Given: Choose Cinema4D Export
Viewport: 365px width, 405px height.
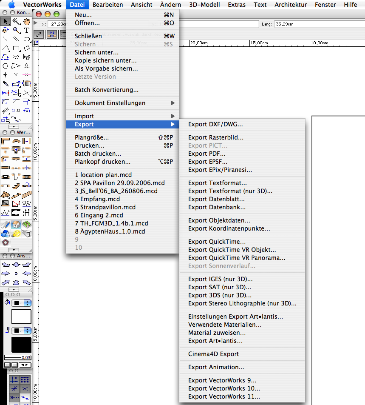Looking at the screenshot, I should point(242,354).
